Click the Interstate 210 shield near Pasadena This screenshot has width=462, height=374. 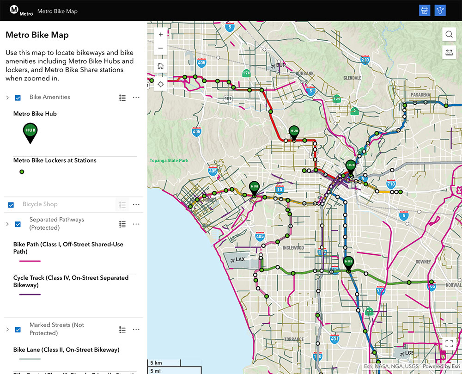pyautogui.click(x=365, y=60)
